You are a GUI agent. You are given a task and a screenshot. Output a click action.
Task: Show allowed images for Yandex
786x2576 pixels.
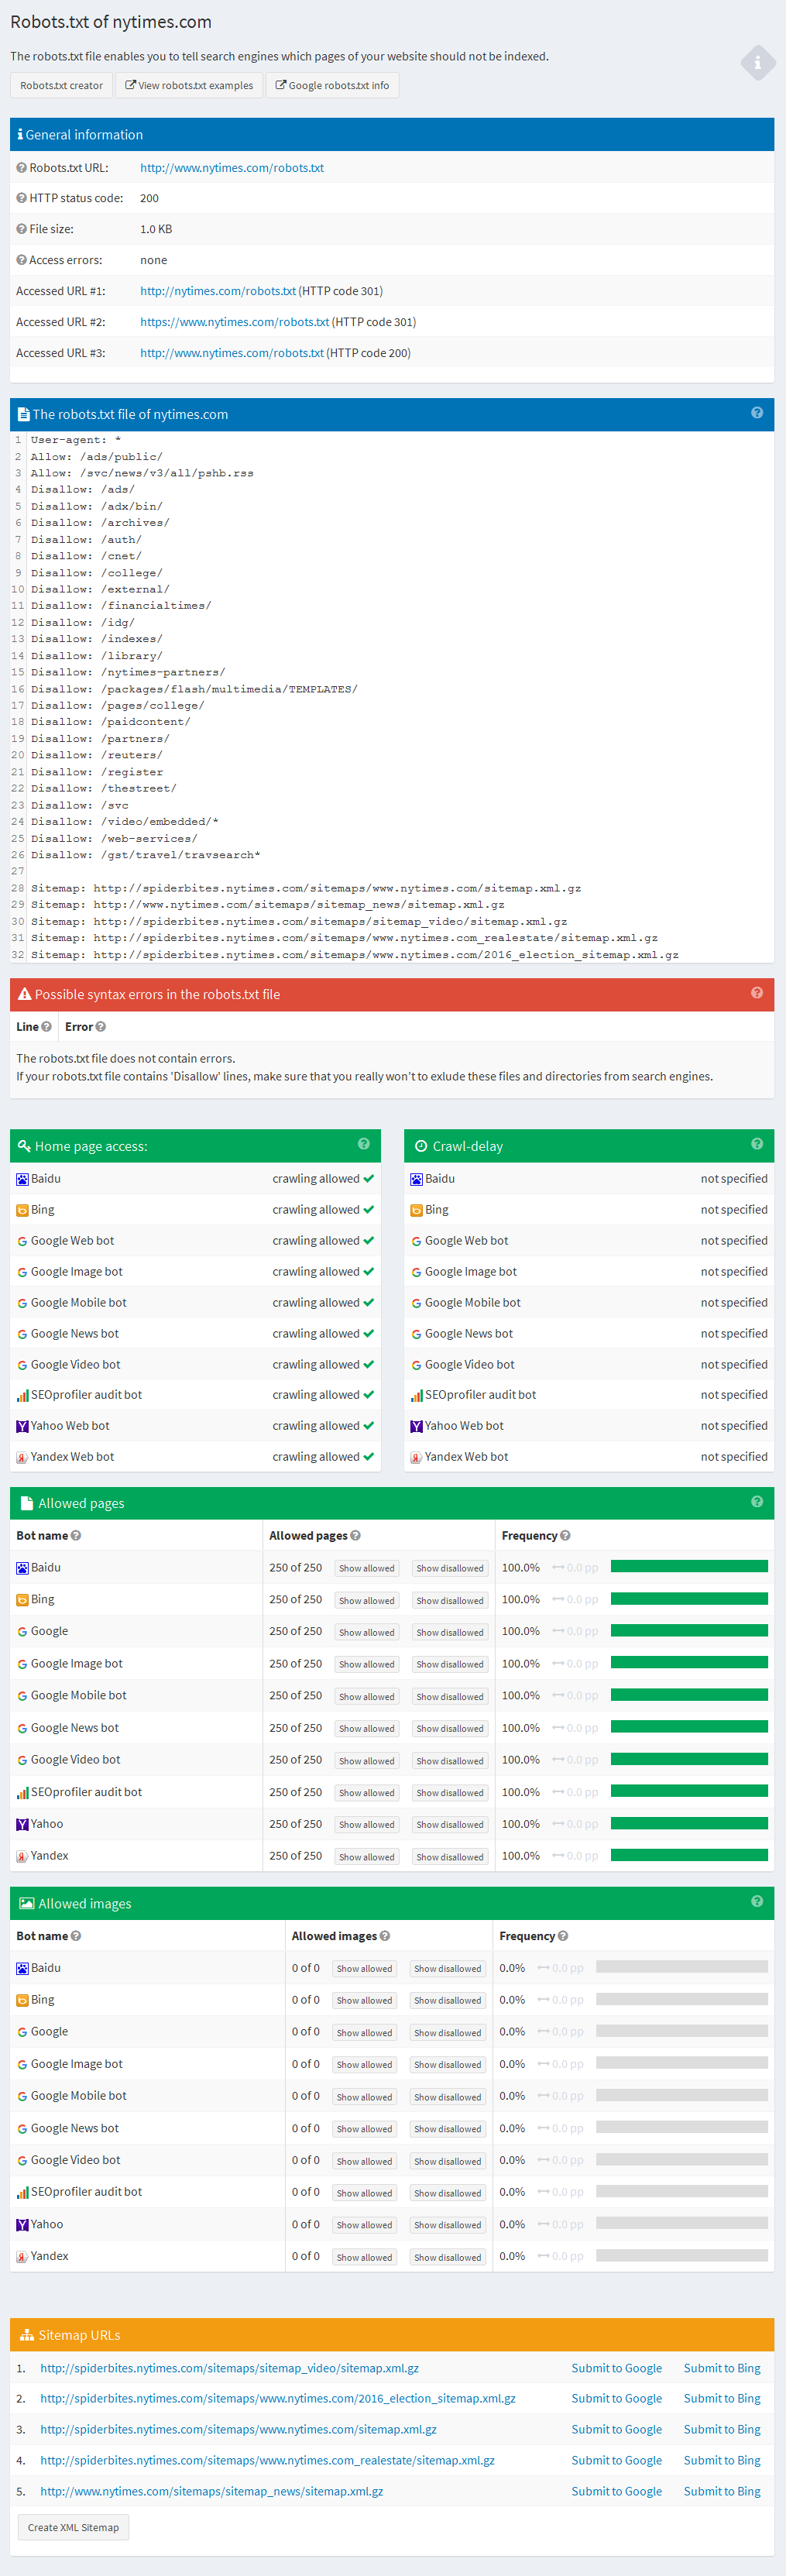coord(364,2257)
